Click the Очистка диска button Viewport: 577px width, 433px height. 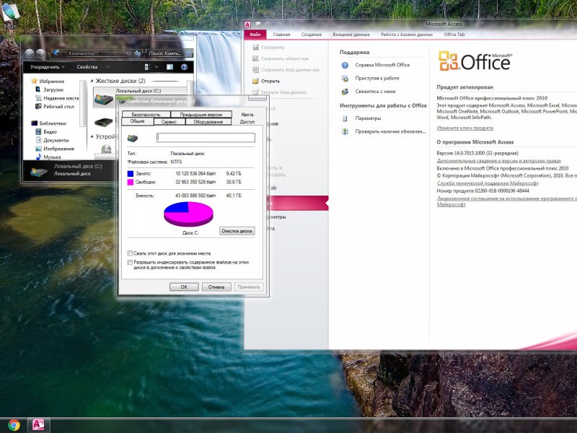pos(237,231)
